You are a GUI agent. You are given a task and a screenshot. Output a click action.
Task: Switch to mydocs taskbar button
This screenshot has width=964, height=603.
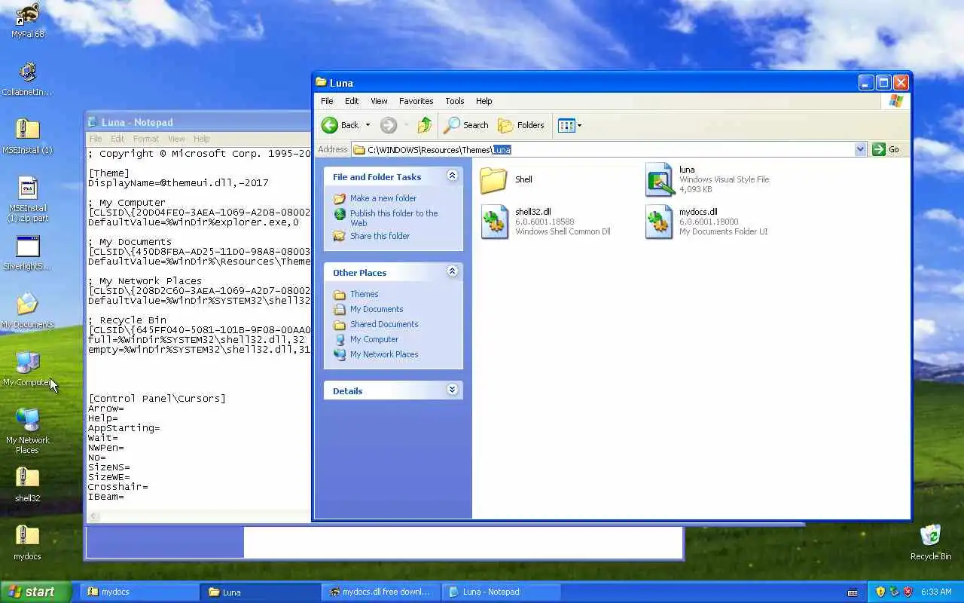click(x=139, y=592)
